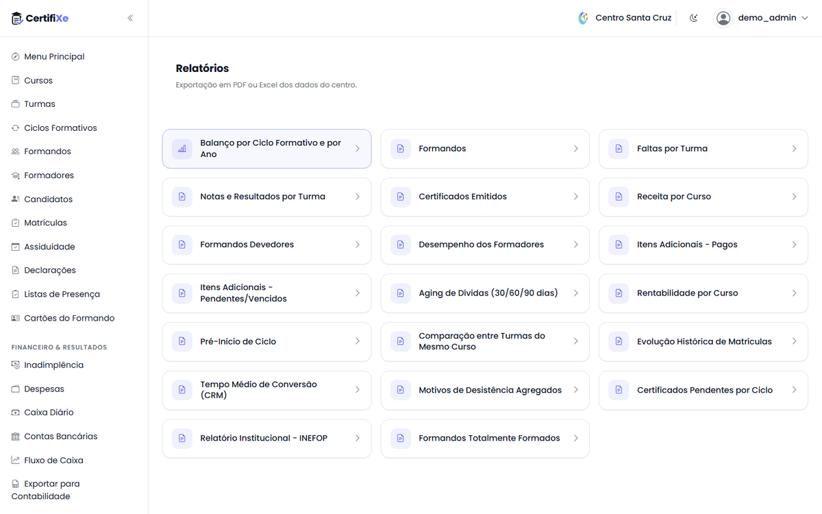Click the Turmas briefcase icon
822x514 pixels.
16,104
